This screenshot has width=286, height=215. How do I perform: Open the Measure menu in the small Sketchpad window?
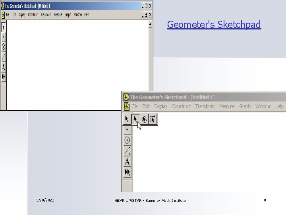click(58, 15)
